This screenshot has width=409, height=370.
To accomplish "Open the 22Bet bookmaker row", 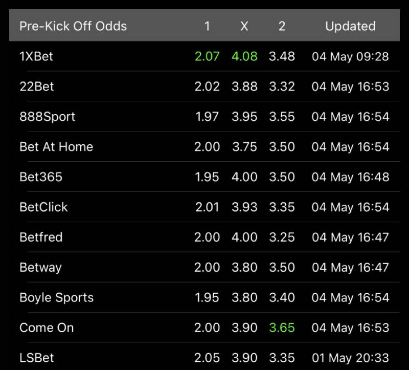I will click(x=204, y=86).
